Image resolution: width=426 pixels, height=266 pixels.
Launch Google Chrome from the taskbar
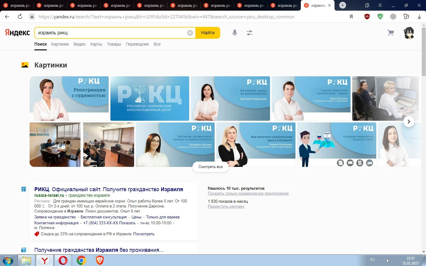point(81,260)
